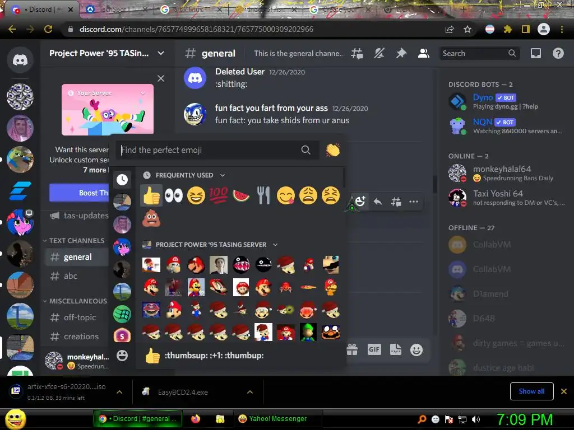Screen dimensions: 574x430
Task: Open monkeyhalal64 in online members
Action: point(506,173)
